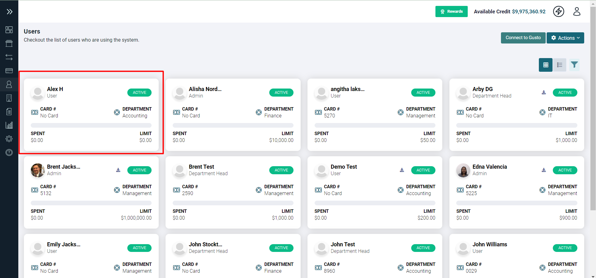Click the avatar on Demo Test card
The height and width of the screenshot is (278, 596).
321,170
